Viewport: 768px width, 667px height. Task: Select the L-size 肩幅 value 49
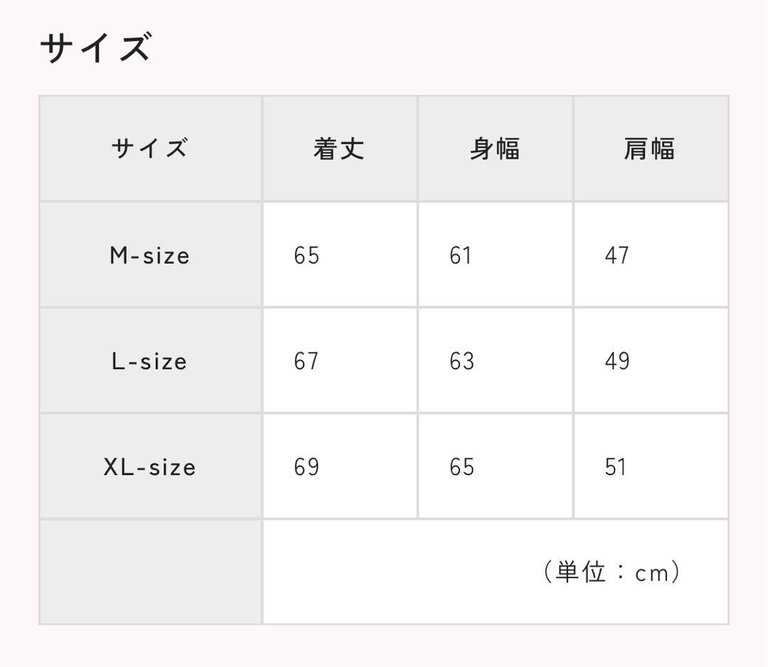[617, 361]
